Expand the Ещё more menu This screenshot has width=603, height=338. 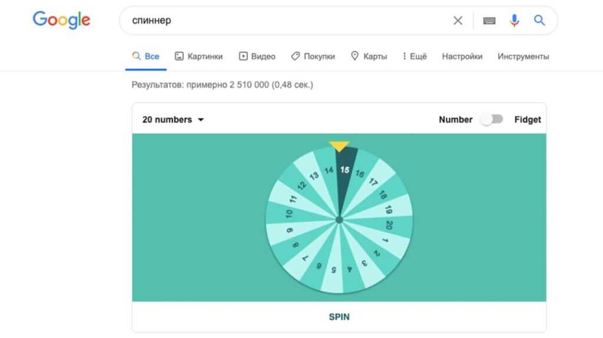(x=415, y=57)
